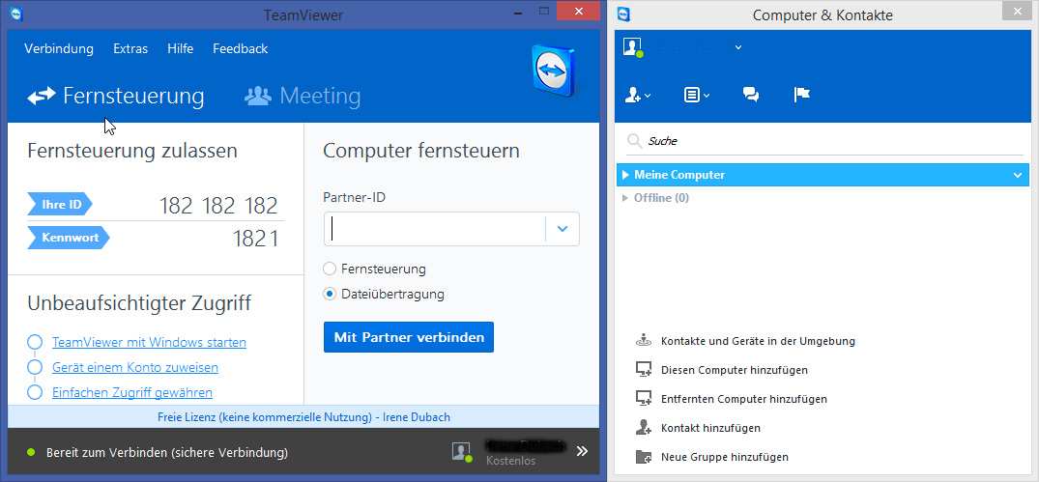Screen dimensions: 1039x482
Task: Click the Neue Gruppe folder icon
Action: click(x=644, y=457)
